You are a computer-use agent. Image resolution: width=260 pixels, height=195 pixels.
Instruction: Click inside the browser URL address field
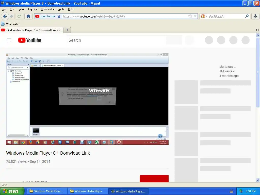[x=124, y=16]
